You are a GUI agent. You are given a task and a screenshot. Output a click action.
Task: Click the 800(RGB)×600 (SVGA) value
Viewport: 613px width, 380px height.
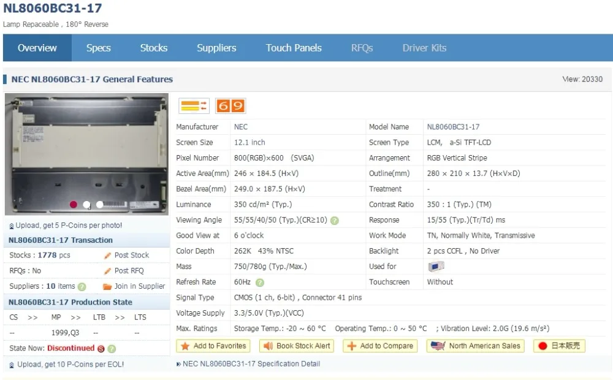(x=274, y=158)
